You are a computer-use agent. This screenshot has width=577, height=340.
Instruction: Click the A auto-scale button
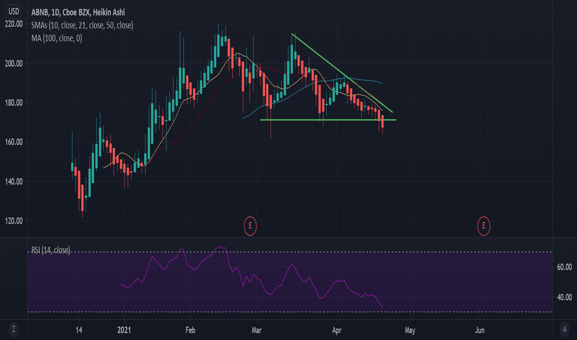coord(565,329)
